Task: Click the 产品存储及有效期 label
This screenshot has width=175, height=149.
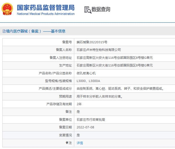Action: click(x=59, y=104)
